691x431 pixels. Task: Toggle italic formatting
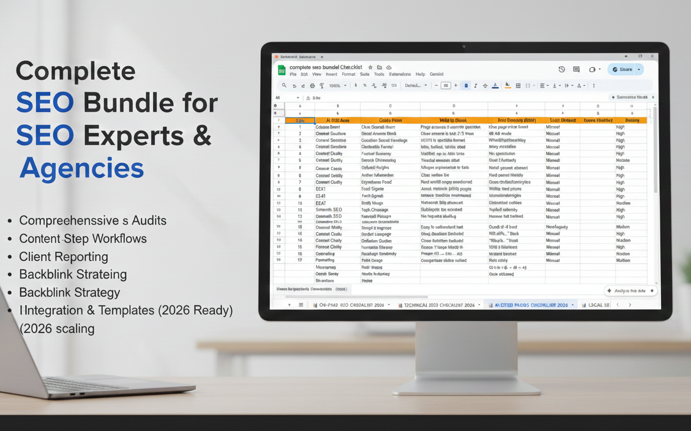[476, 86]
